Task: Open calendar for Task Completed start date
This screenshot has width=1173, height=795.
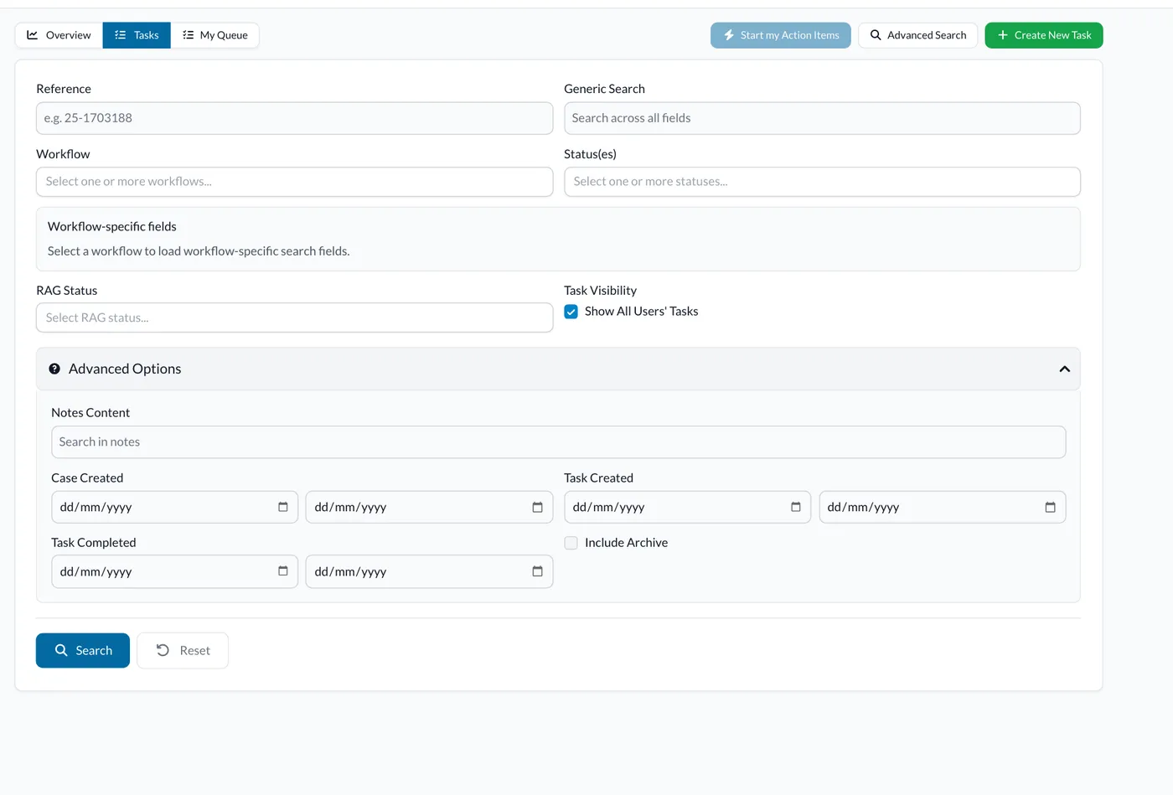Action: tap(283, 571)
